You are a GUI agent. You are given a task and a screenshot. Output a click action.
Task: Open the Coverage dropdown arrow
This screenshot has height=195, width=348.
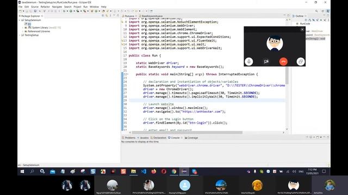pyautogui.click(x=81, y=11)
